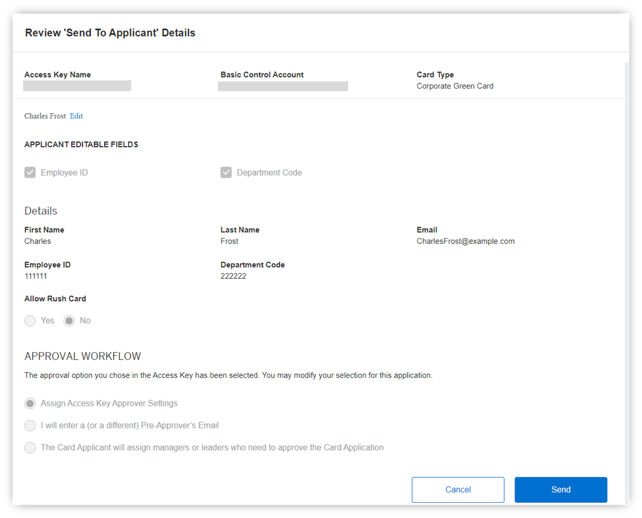Select Yes for Allow Rush Card
The image size is (642, 518).
click(30, 320)
